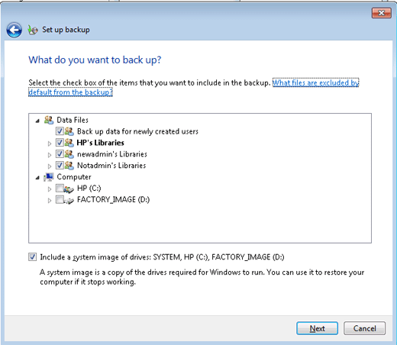Expand the FACTORY_IMAGE (D:) drive node
This screenshot has width=397, height=345.
point(50,201)
